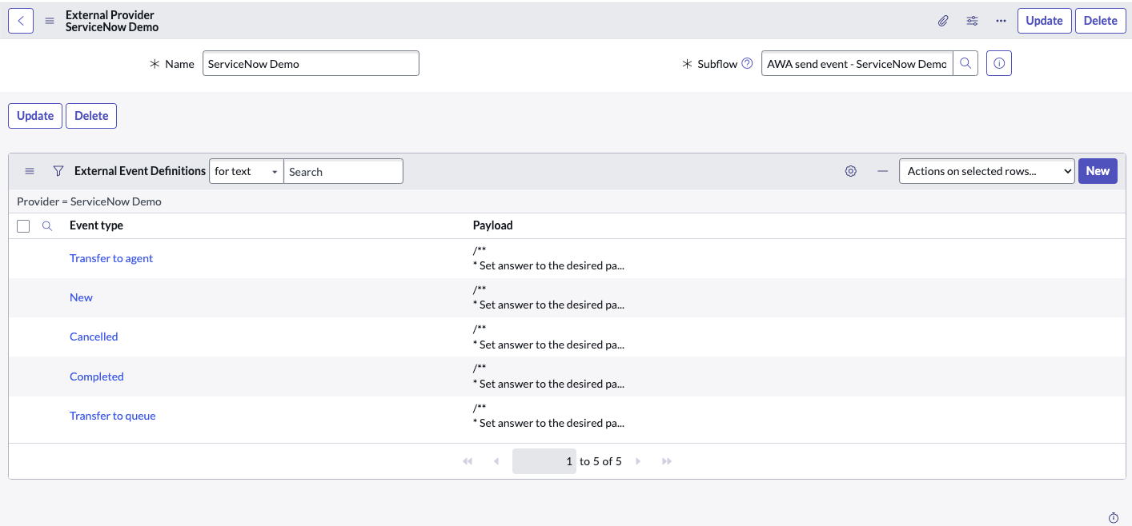Open the 'for text' search dropdown

click(247, 171)
